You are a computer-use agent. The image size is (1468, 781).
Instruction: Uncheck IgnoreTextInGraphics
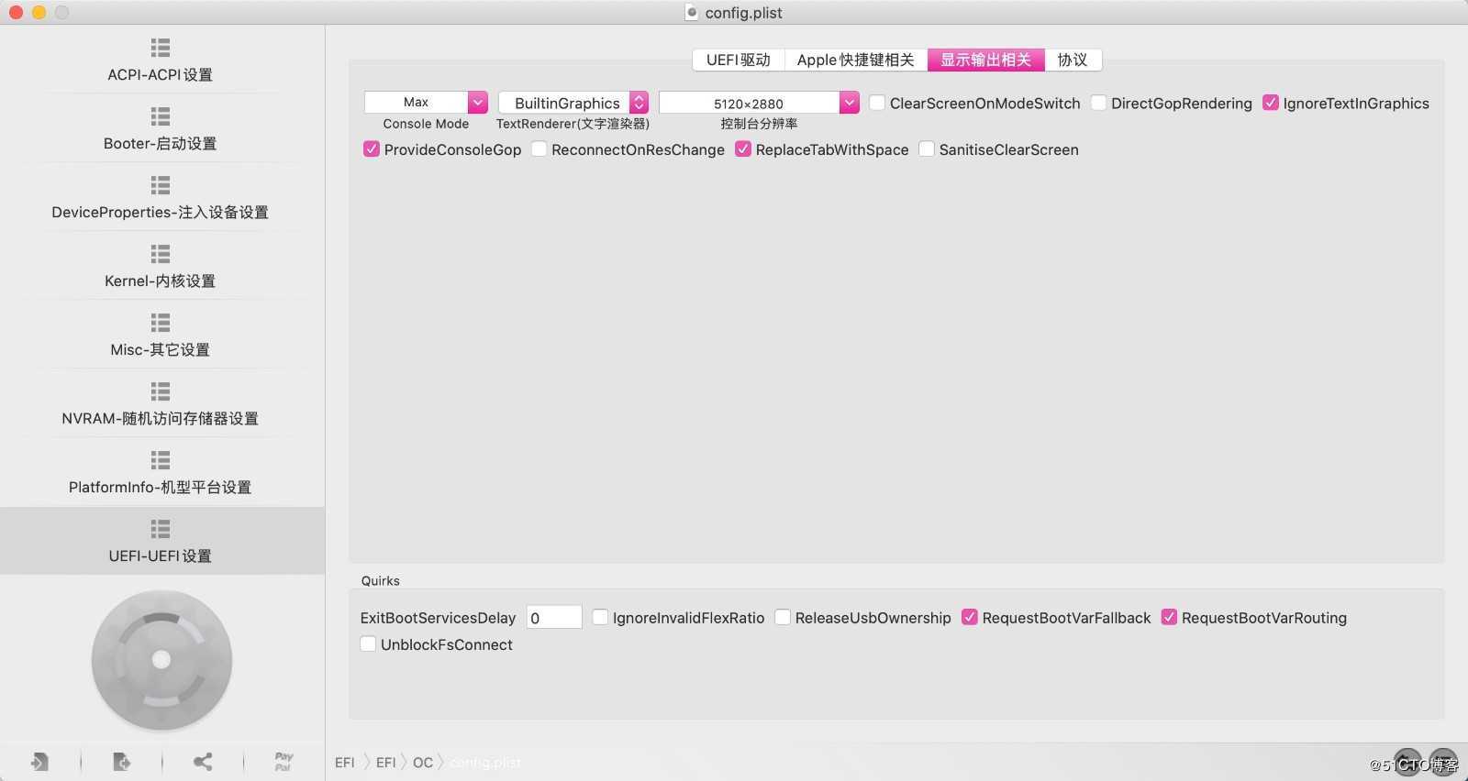[1271, 103]
